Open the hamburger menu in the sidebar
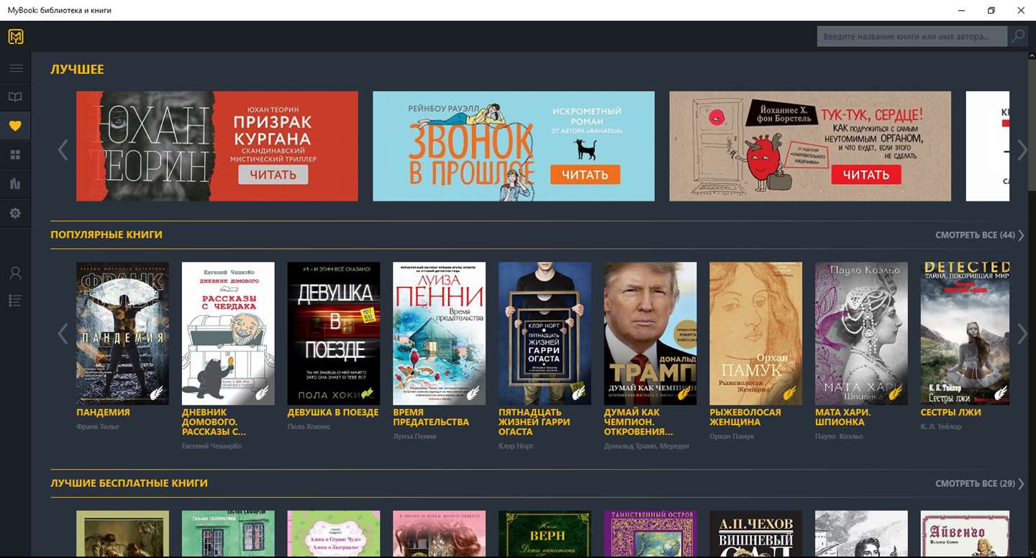 coord(16,68)
